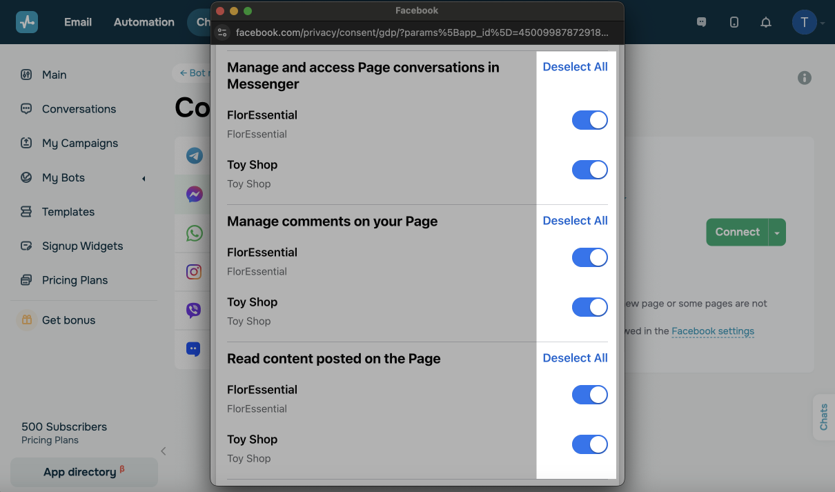
Task: Choose the Instagram channel icon
Action: pos(195,272)
